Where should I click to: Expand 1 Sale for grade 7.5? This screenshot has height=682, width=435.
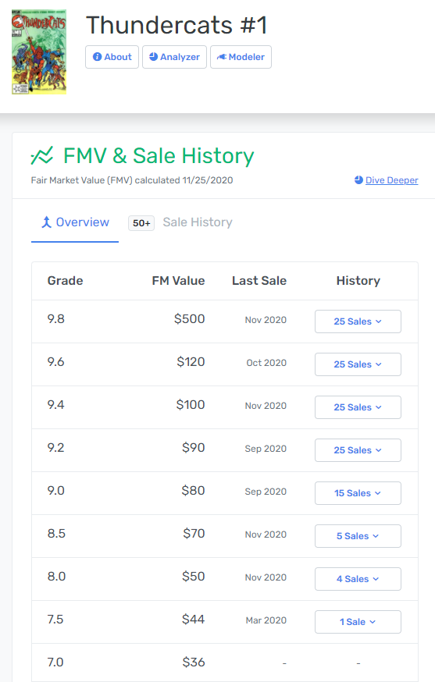click(x=358, y=622)
